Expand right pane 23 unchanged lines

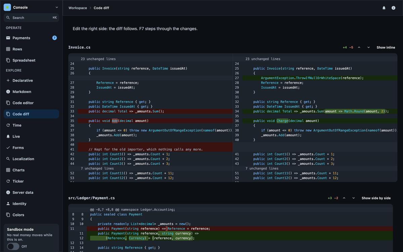click(263, 59)
